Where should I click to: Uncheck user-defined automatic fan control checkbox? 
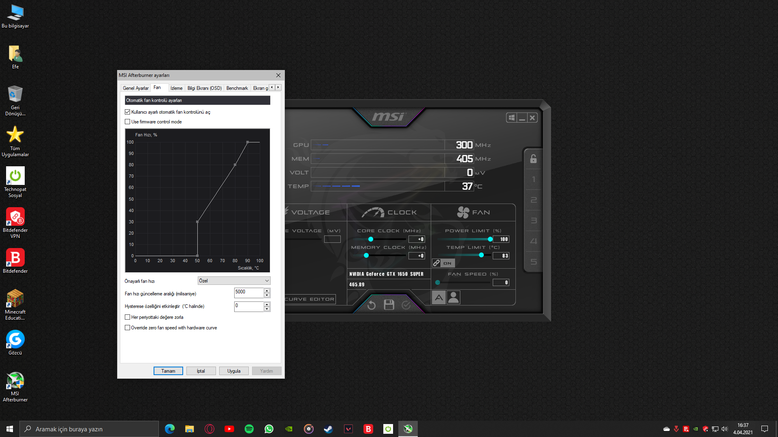click(x=128, y=112)
